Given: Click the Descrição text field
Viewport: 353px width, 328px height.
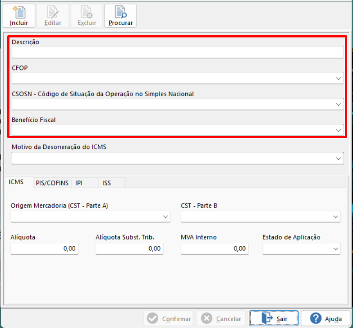Looking at the screenshot, I should click(x=177, y=52).
